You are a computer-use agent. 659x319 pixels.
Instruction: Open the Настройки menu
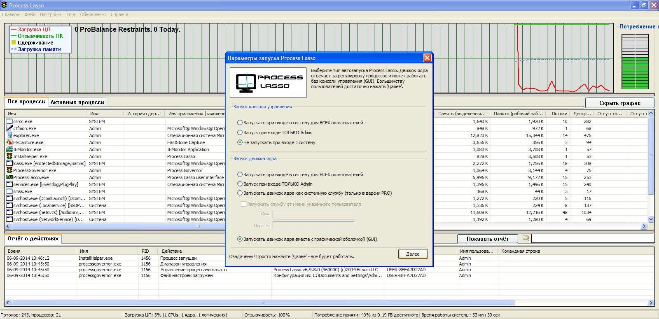pos(51,14)
